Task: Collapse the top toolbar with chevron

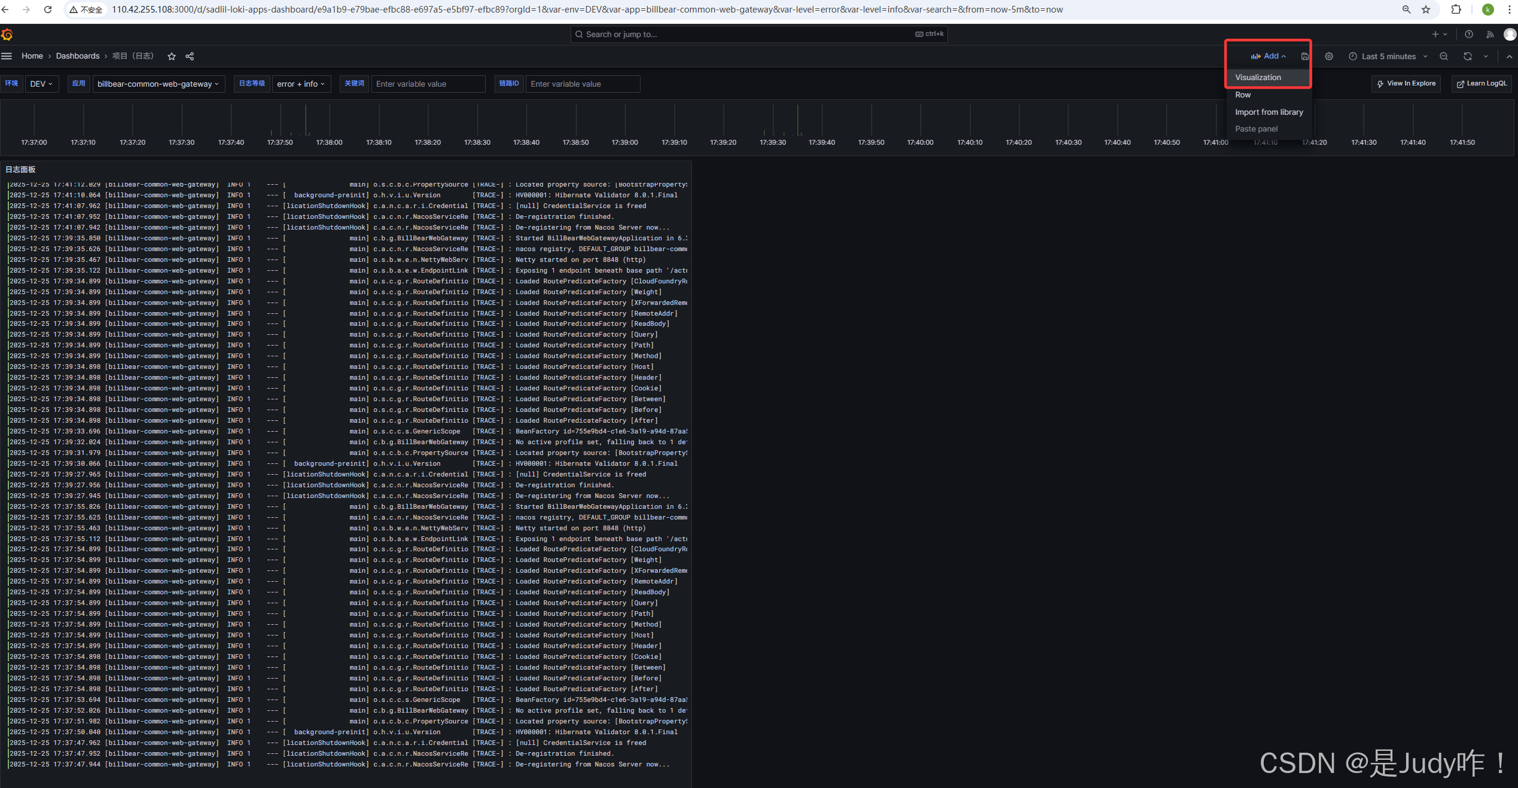Action: 1509,57
